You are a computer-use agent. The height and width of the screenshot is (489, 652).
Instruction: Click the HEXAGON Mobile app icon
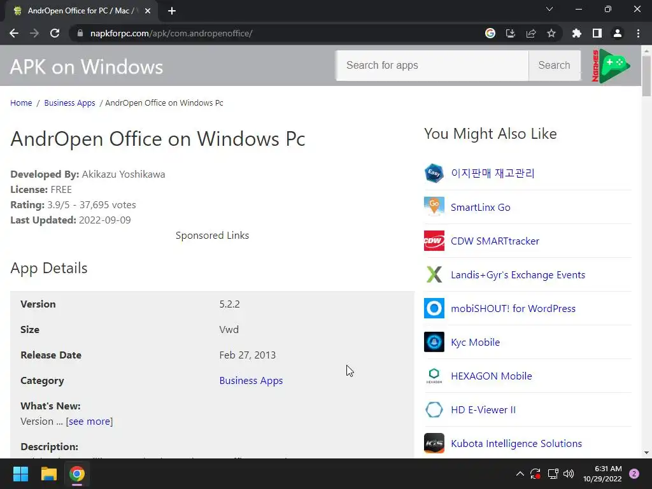pyautogui.click(x=434, y=376)
